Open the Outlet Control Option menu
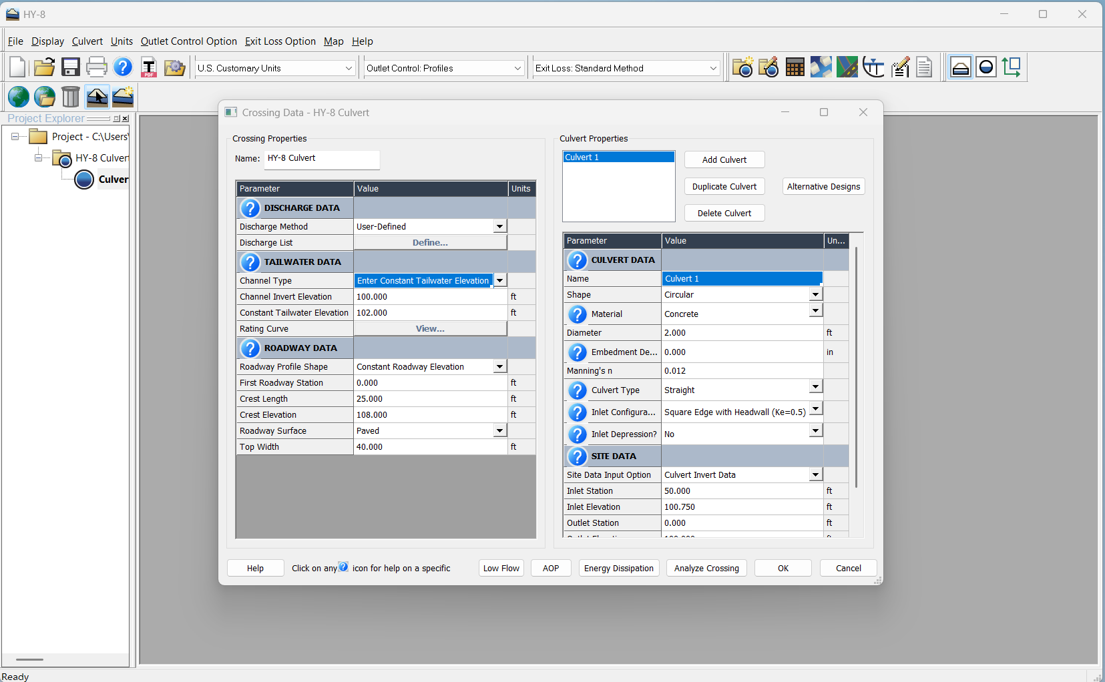 pyautogui.click(x=189, y=41)
